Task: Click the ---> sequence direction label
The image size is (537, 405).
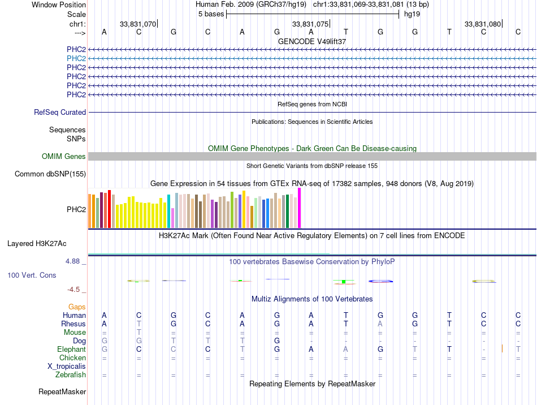Action: (x=80, y=33)
